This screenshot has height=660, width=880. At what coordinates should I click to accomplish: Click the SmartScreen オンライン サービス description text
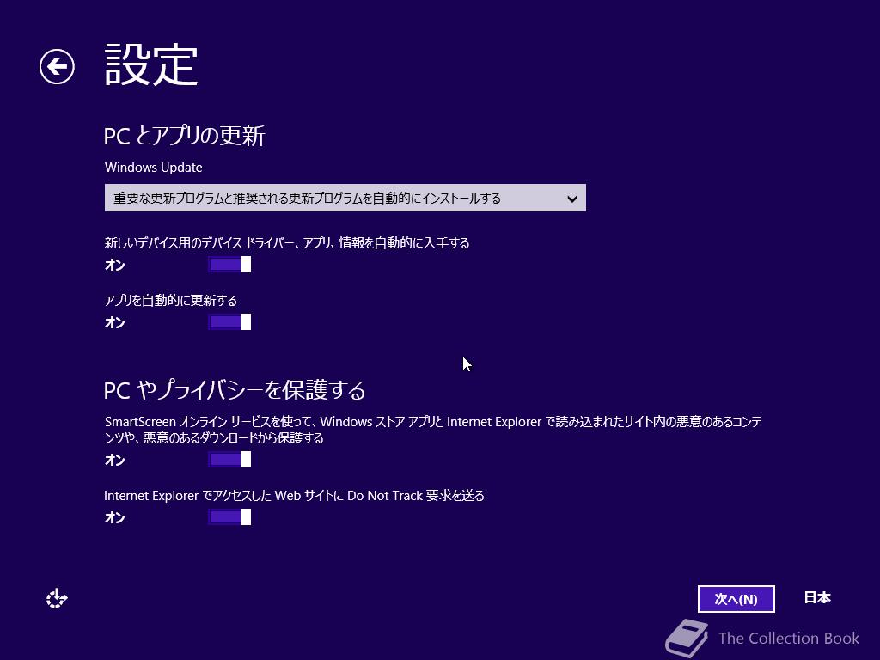coord(433,430)
